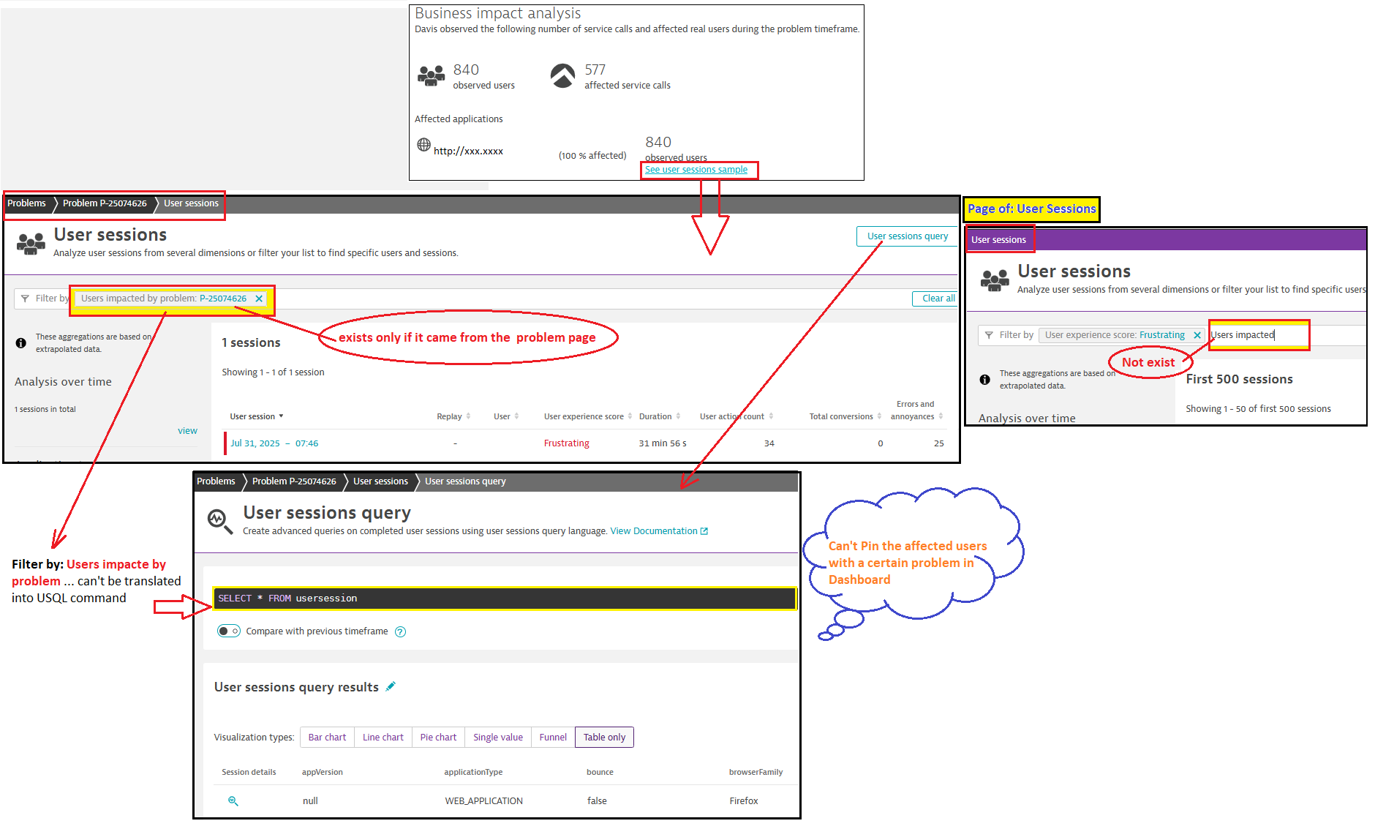This screenshot has height=829, width=1375.
Task: Open the User session column sort control
Action: tap(280, 416)
